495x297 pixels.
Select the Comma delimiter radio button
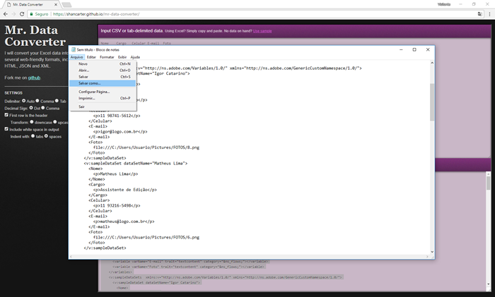point(37,101)
